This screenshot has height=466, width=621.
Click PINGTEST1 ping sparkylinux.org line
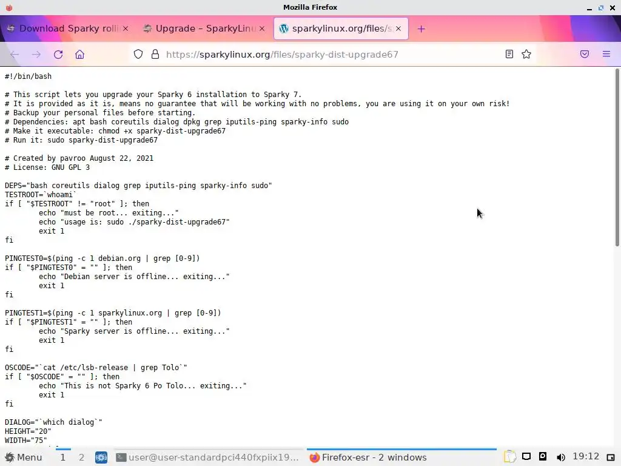[113, 313]
